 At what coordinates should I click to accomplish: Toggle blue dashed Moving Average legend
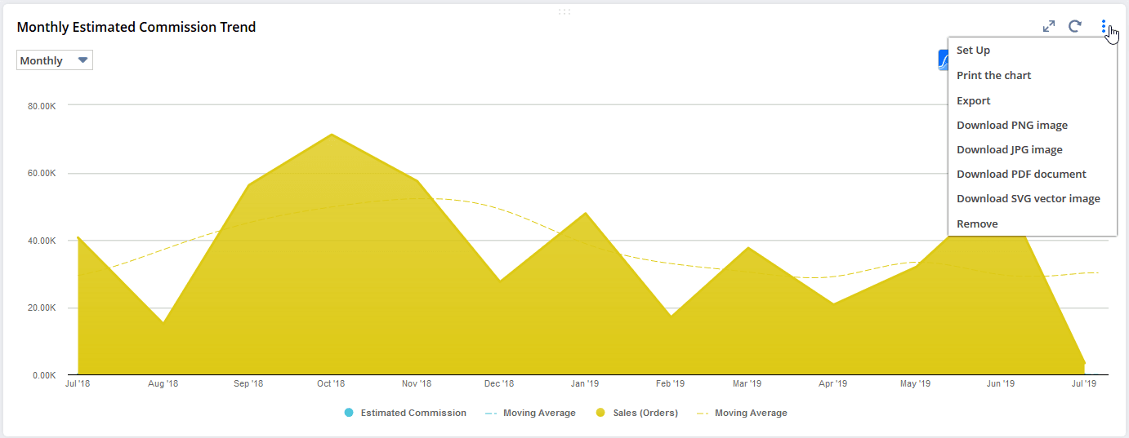tap(530, 413)
